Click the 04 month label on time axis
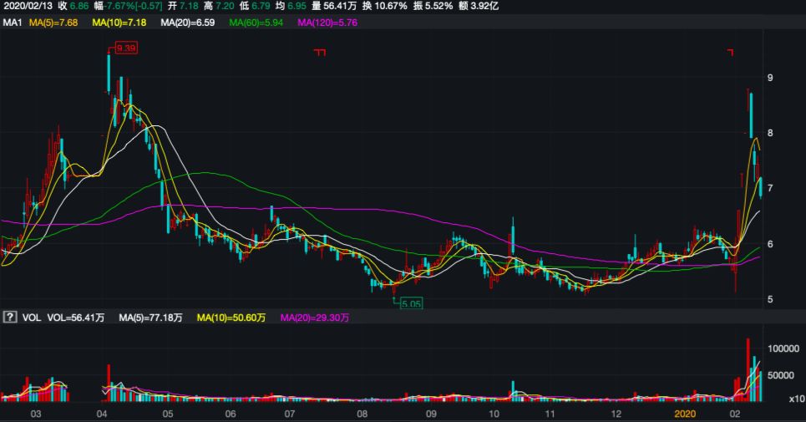Screen dimensions: 806x422 [x=102, y=414]
